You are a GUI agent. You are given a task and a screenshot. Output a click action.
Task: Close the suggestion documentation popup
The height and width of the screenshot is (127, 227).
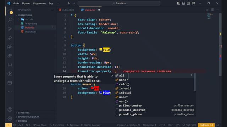point(112,76)
